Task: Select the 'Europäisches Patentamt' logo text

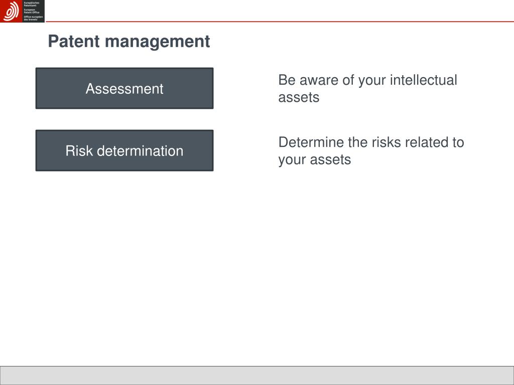Action: (32, 4)
